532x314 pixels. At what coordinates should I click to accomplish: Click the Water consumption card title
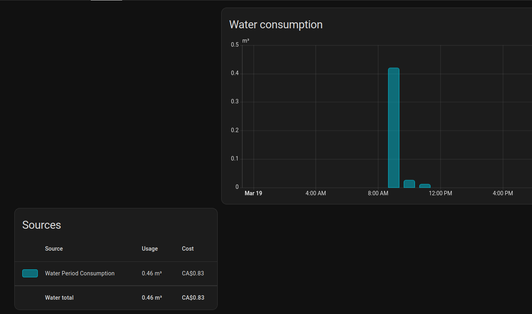[x=276, y=25]
